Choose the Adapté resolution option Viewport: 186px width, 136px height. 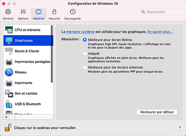click(x=85, y=54)
